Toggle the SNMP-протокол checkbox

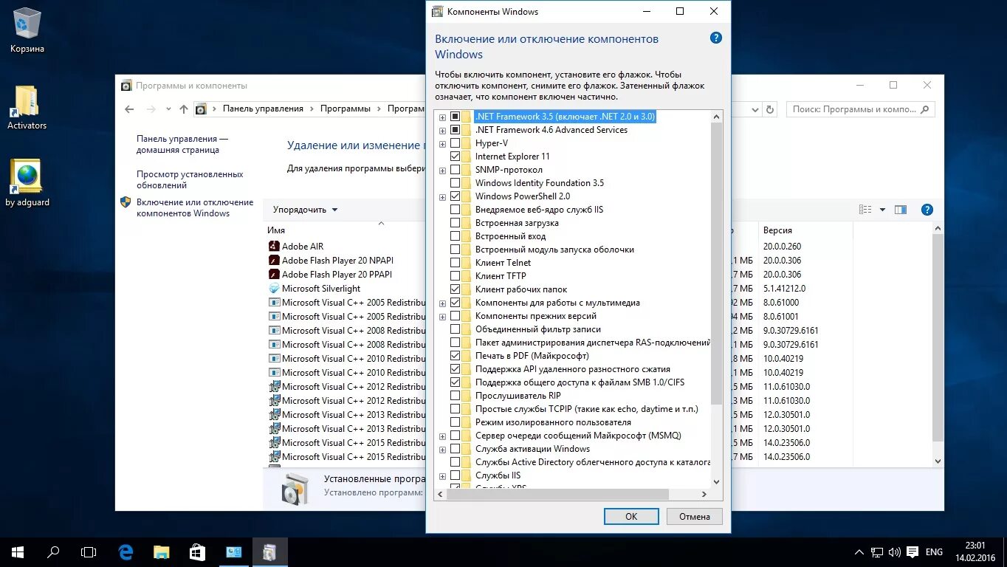click(x=456, y=170)
